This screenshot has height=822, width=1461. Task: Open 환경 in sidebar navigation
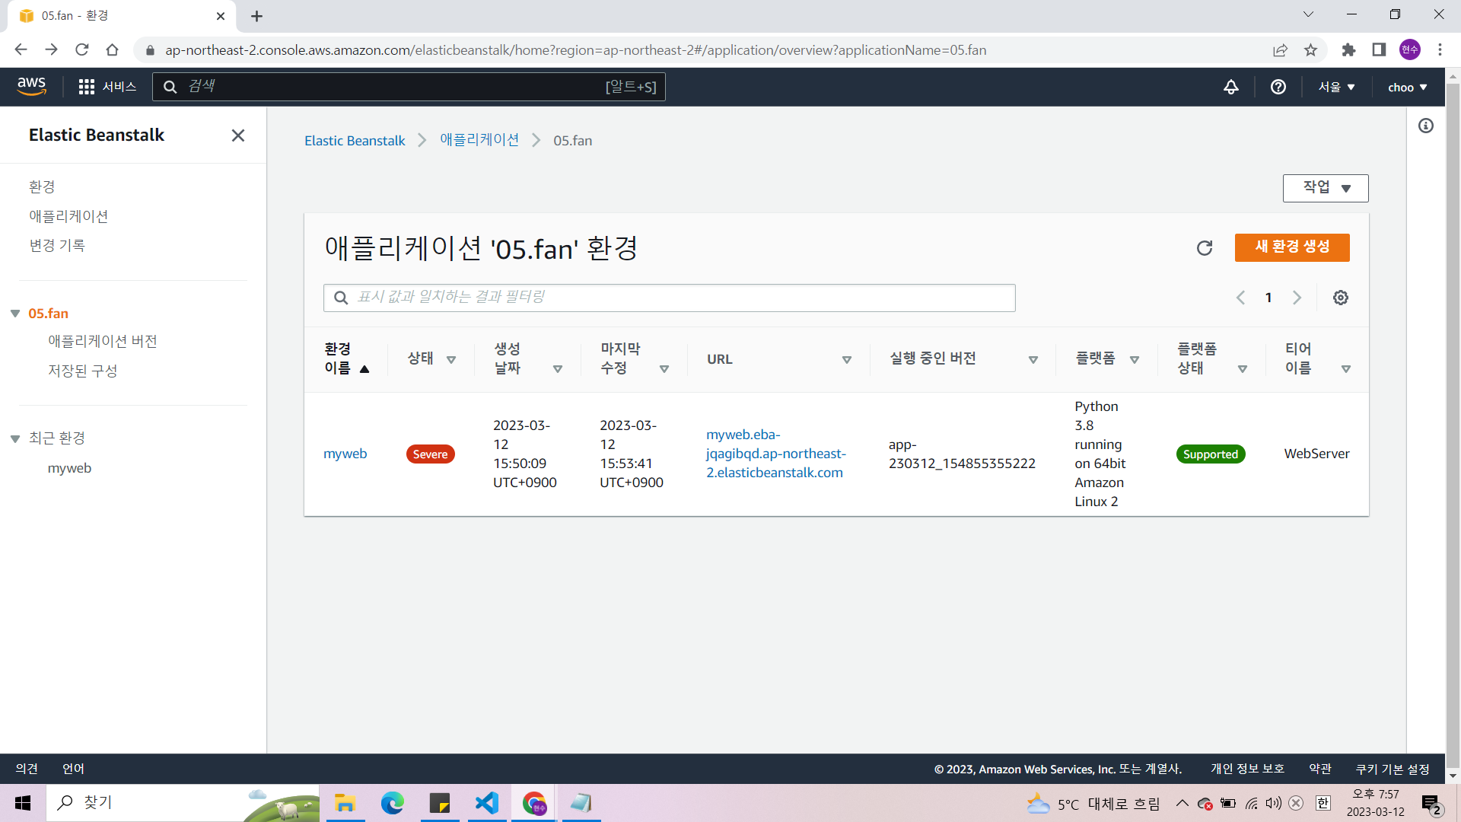(42, 187)
